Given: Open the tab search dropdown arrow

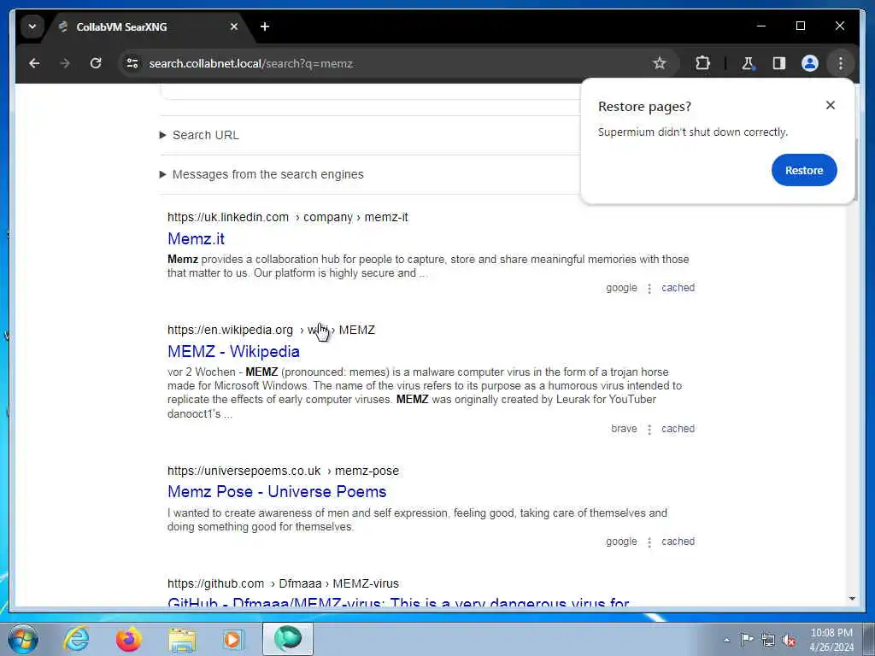Looking at the screenshot, I should (x=32, y=26).
